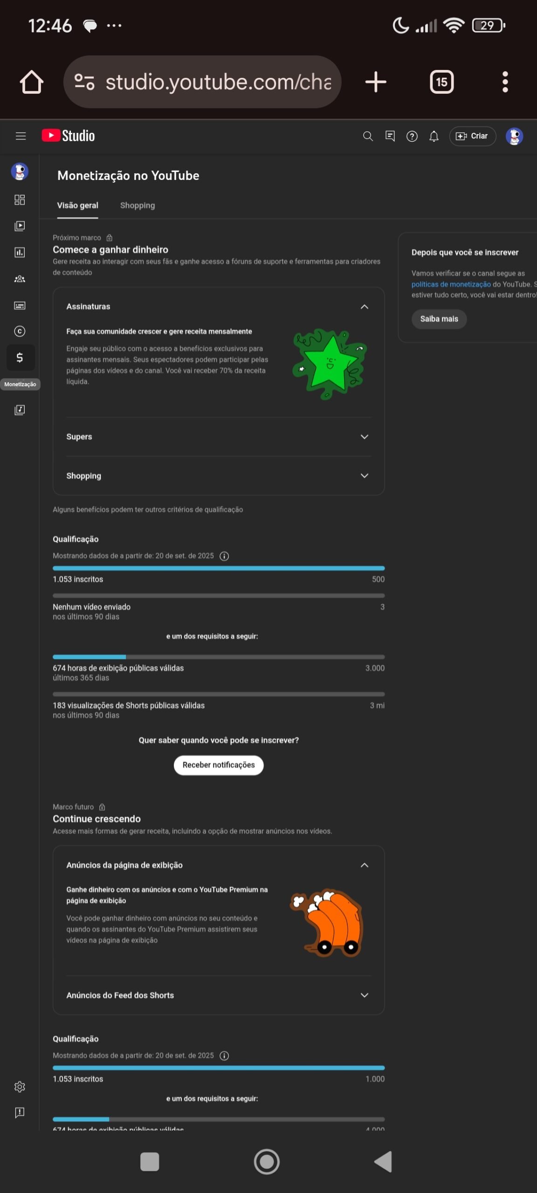Screen dimensions: 537x1193
Task: Open the help question mark icon
Action: pyautogui.click(x=412, y=136)
